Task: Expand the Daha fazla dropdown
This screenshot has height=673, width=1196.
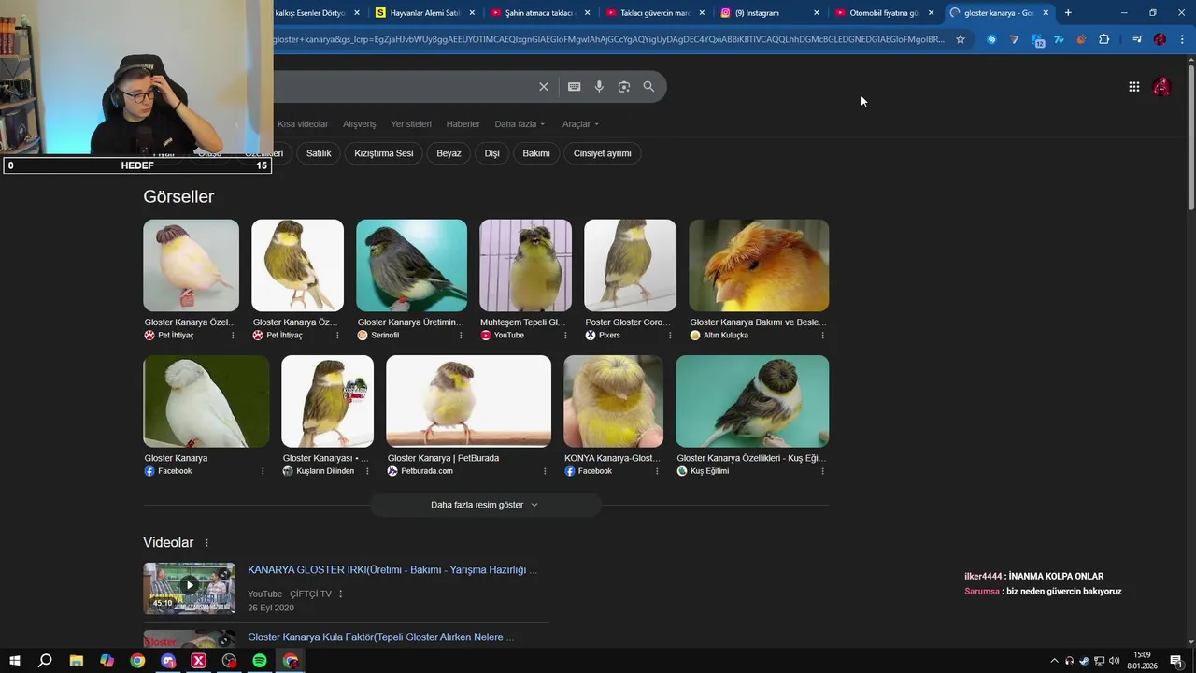Action: coord(520,124)
